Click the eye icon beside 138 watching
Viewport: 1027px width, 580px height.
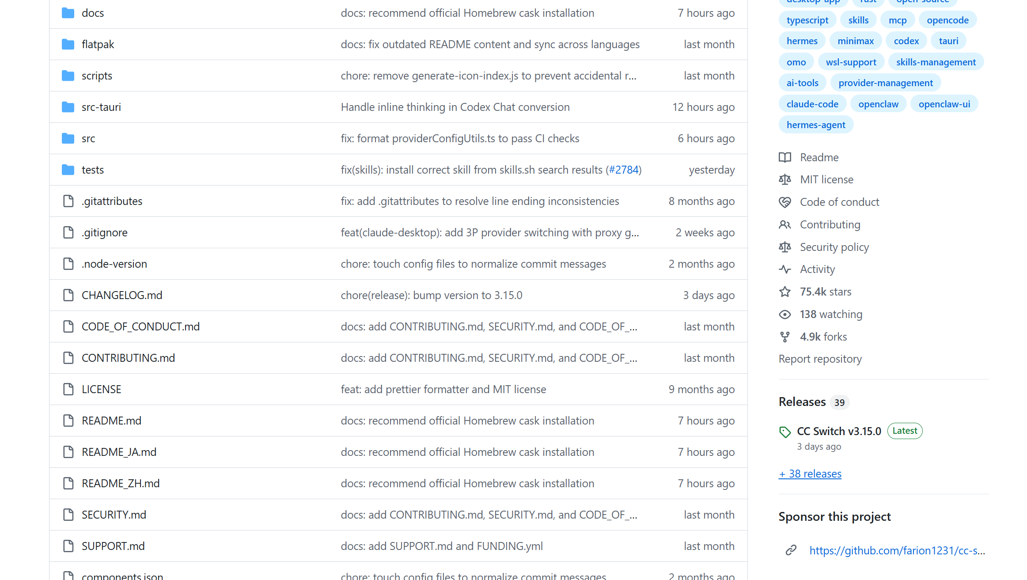(x=785, y=314)
